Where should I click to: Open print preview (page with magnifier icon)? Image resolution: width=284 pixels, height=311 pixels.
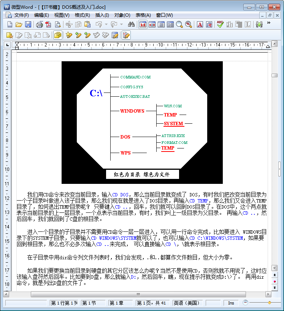pyautogui.click(x=58, y=24)
